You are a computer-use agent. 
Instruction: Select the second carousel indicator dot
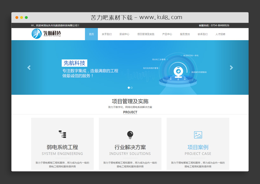coord(132,88)
